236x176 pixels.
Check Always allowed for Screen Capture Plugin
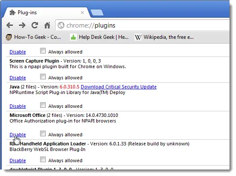(x=43, y=77)
